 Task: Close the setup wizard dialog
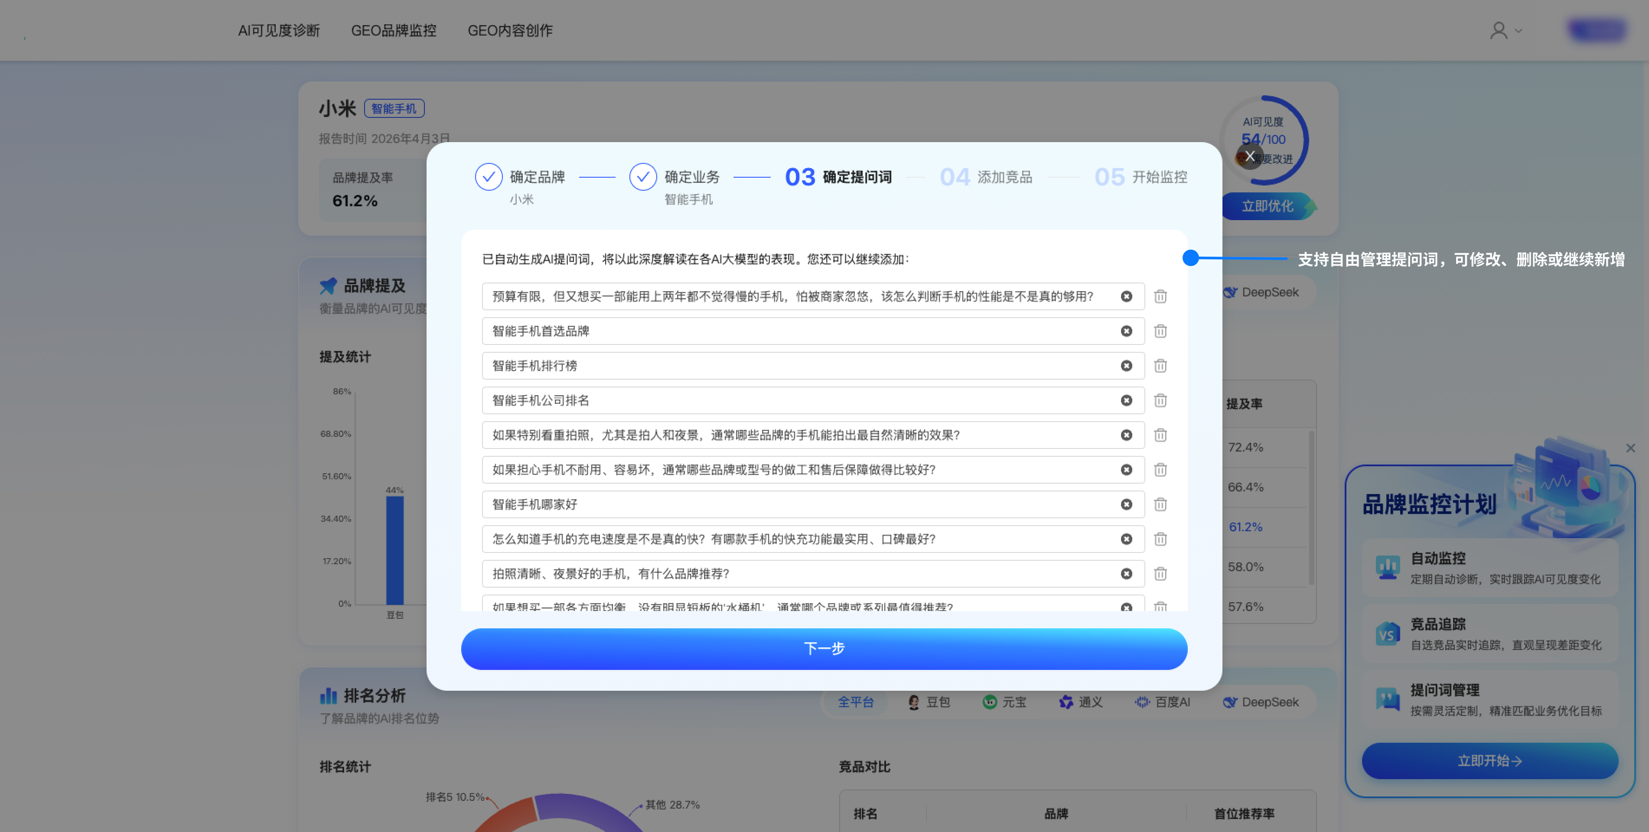click(x=1250, y=156)
